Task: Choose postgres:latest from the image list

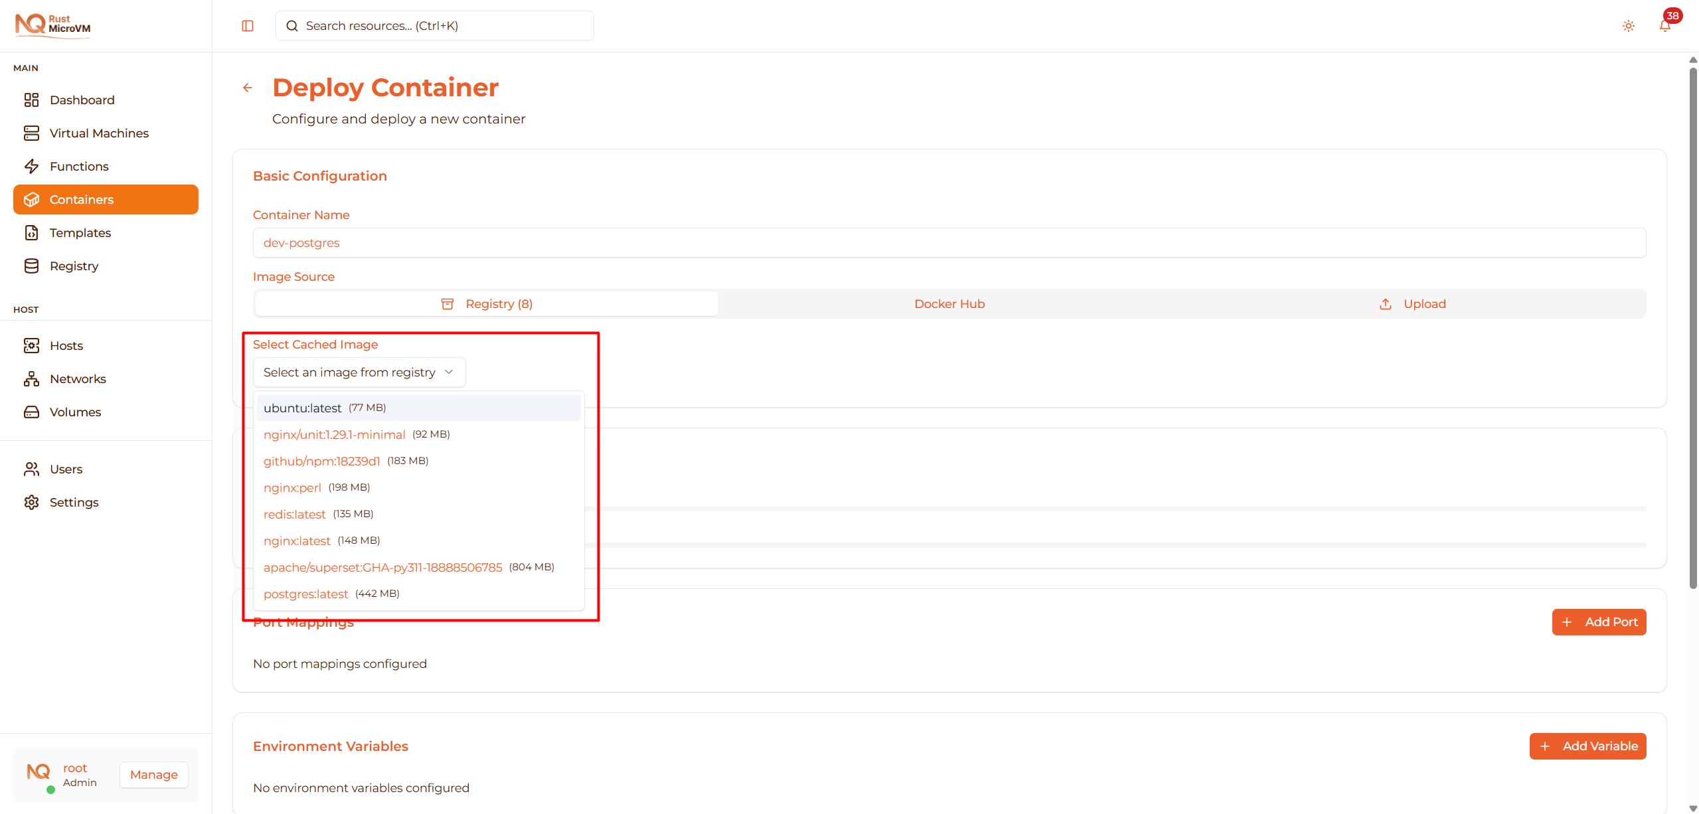Action: tap(305, 594)
